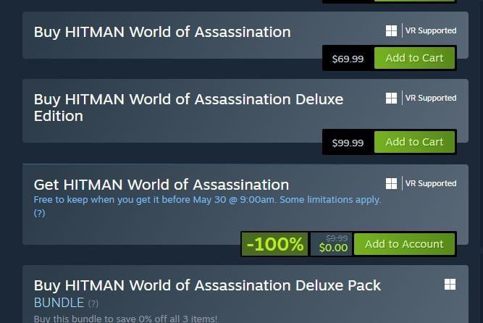Click Windows icon in the Deluxe Pack bundle row
Viewport: 483px width, 323px height.
tap(450, 285)
